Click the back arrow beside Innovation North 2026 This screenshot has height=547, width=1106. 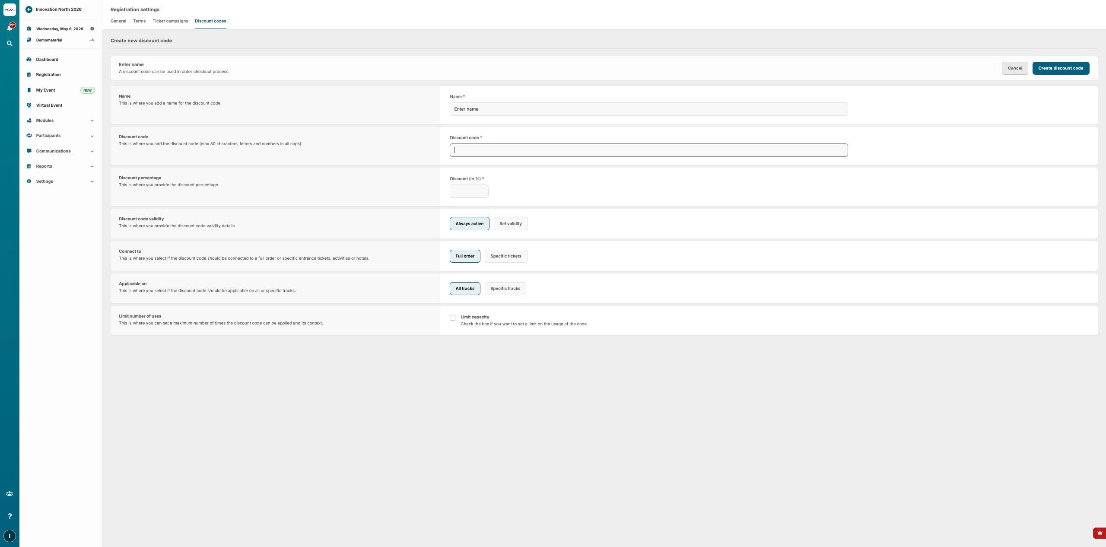click(29, 9)
